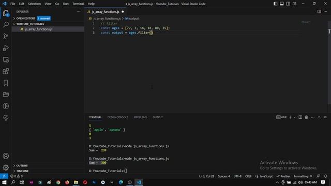Viewport: 331px width, 186px height.
Task: Open the new terminal launch profile dropdown
Action: point(295,117)
